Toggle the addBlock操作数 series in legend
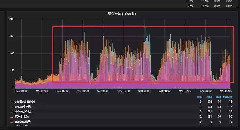Image resolution: width=240 pixels, height=130 pixels. click(x=25, y=102)
